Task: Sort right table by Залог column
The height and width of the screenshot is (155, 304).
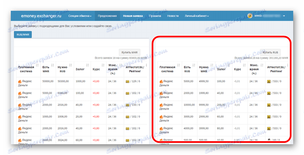Action: (229, 65)
